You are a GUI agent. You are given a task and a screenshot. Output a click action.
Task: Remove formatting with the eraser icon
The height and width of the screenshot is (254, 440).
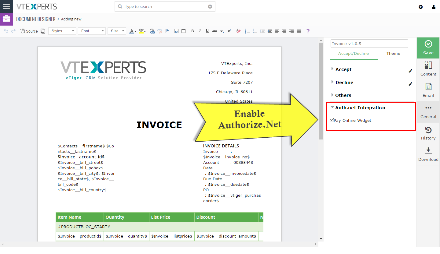239,31
